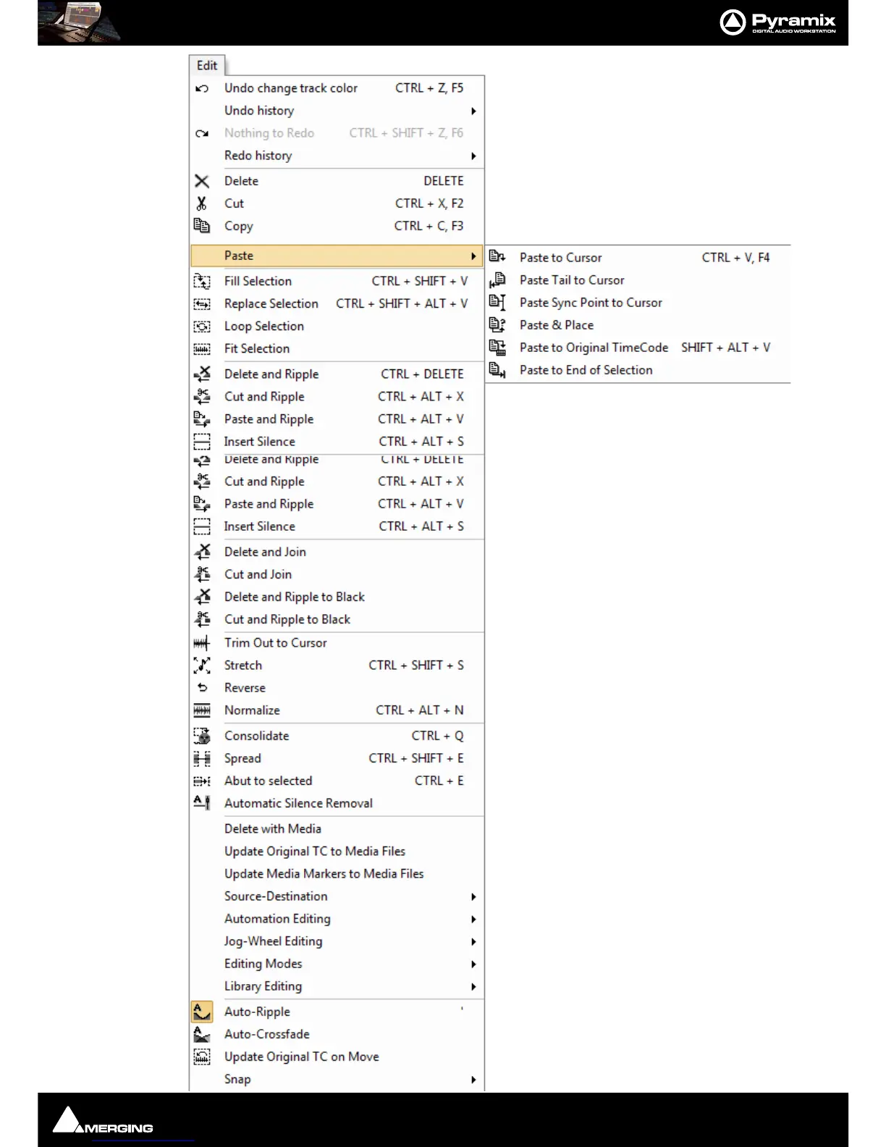Click the Undo arrow icon for change track color

pos(202,88)
